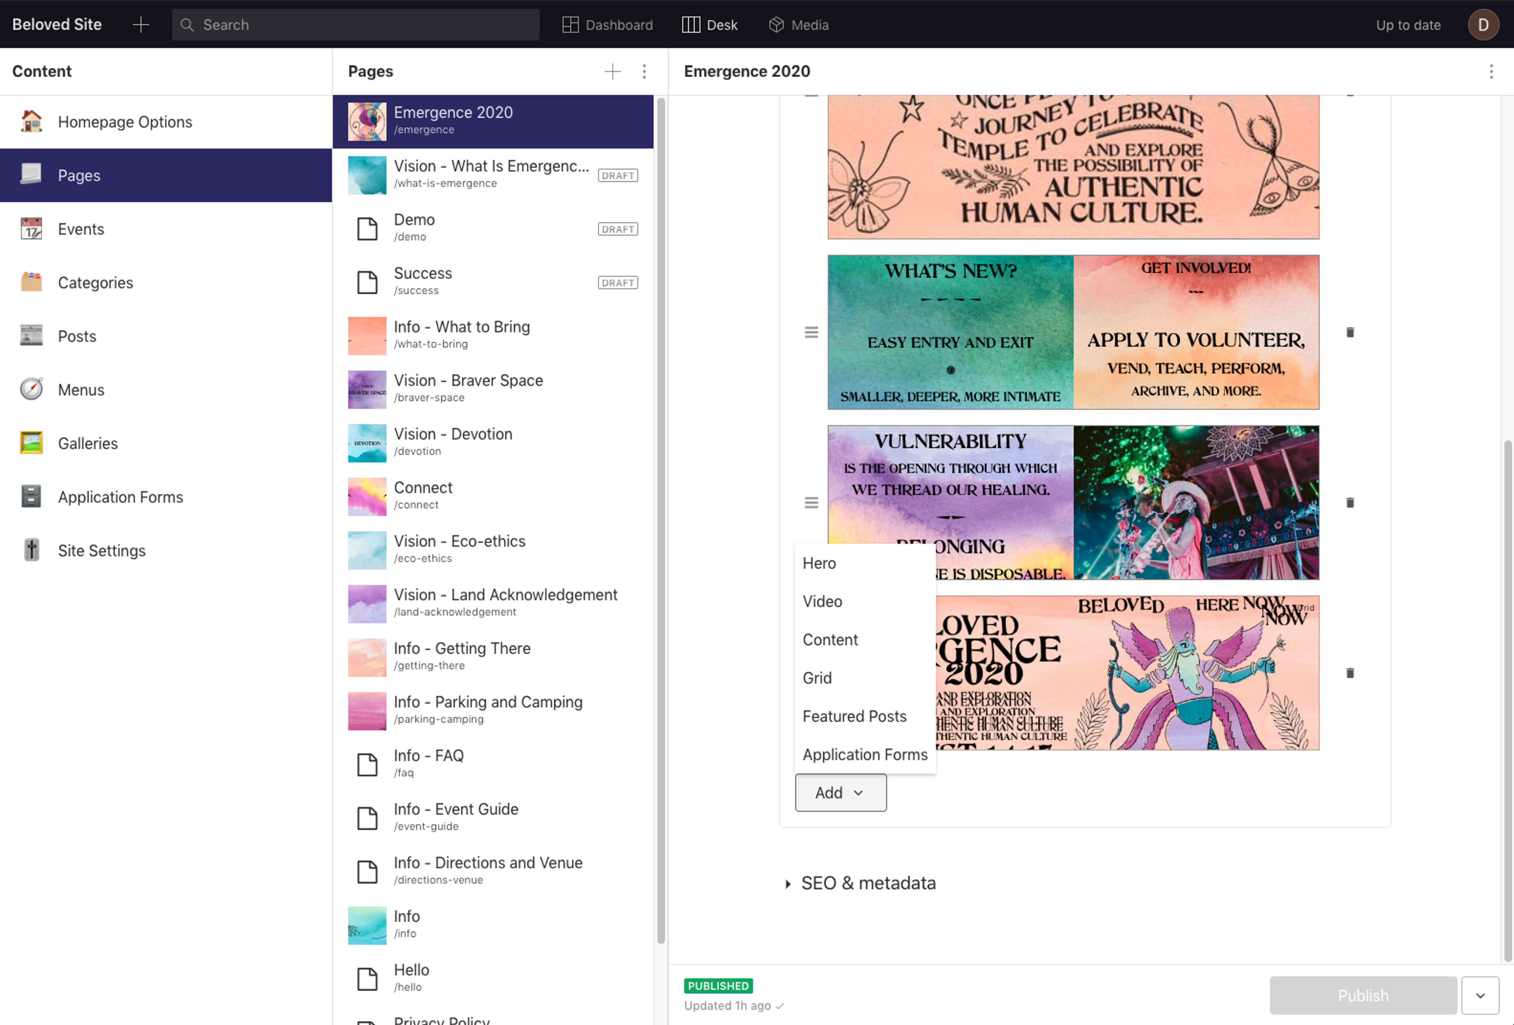Choose Application Forms from the Add menu
The image size is (1514, 1025).
coord(865,754)
